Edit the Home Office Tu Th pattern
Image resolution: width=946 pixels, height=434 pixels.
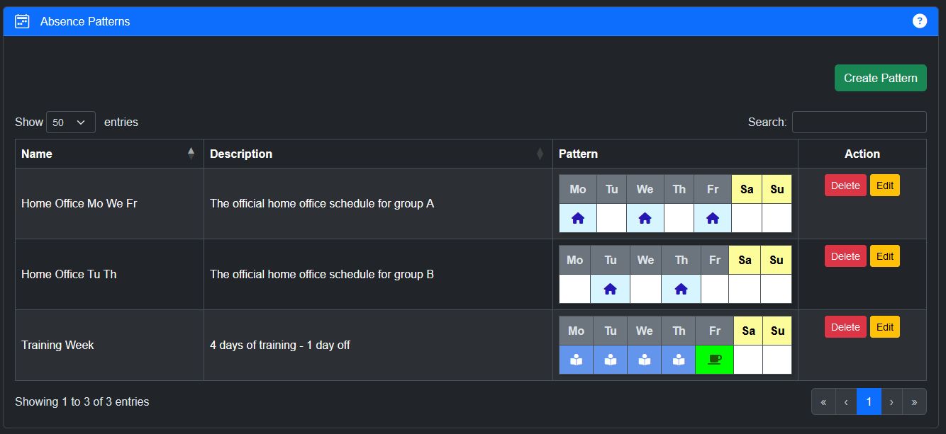coord(885,256)
